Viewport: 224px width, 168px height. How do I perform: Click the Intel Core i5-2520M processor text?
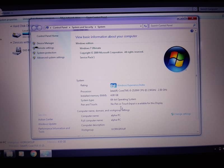click(x=139, y=90)
